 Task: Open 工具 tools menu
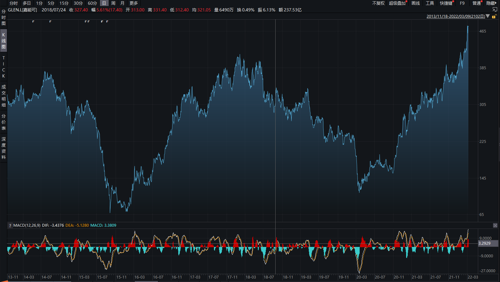click(430, 3)
